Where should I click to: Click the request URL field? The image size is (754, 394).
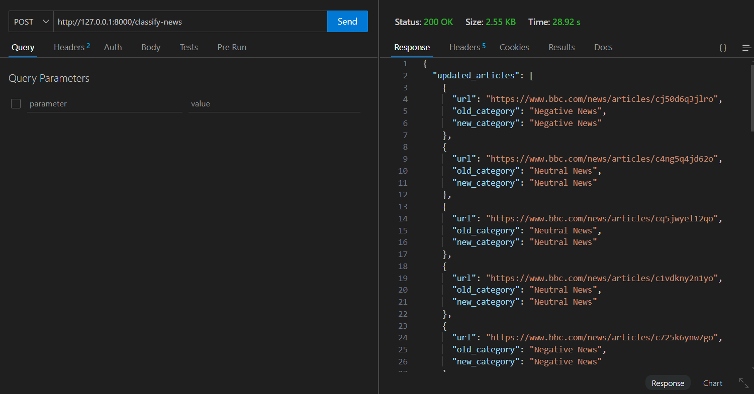coord(191,22)
